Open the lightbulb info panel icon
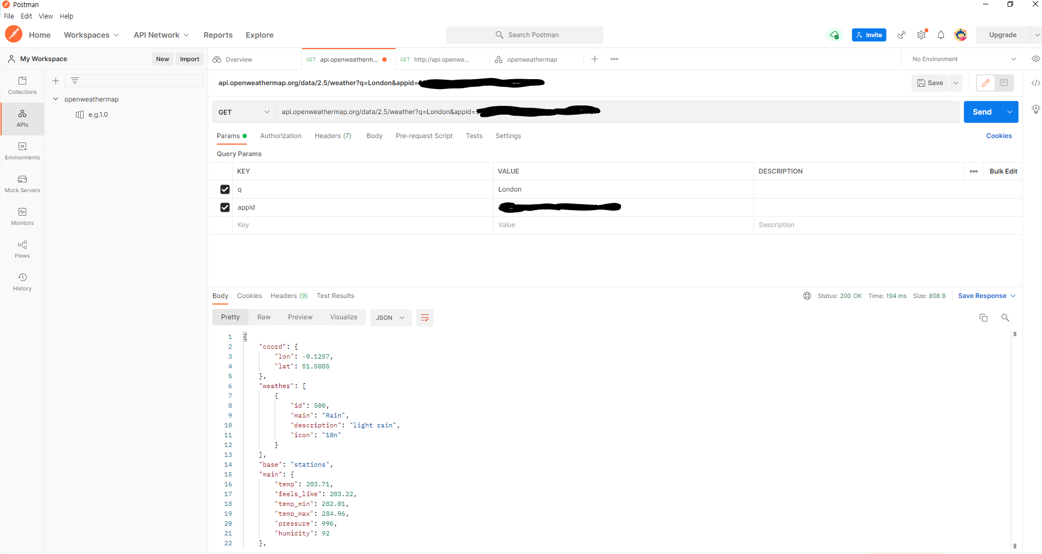This screenshot has width=1042, height=554. coord(1035,109)
